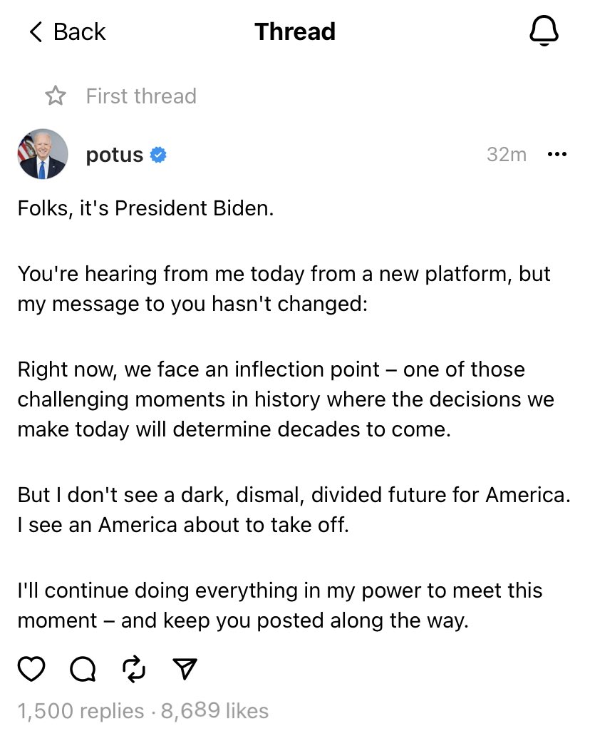
Task: Click the 32m post timestamp
Action: 507,155
